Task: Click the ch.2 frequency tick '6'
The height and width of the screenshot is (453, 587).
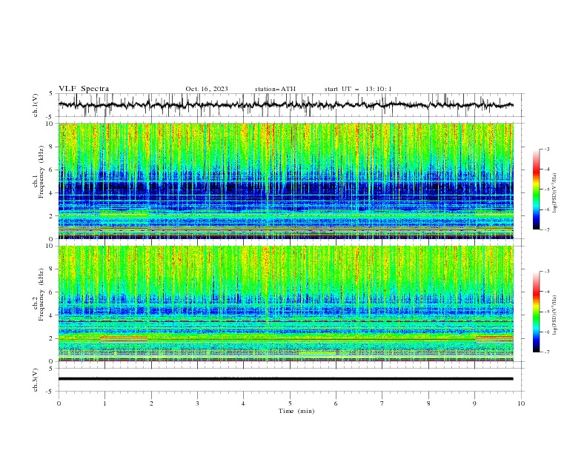Action: pyautogui.click(x=52, y=292)
